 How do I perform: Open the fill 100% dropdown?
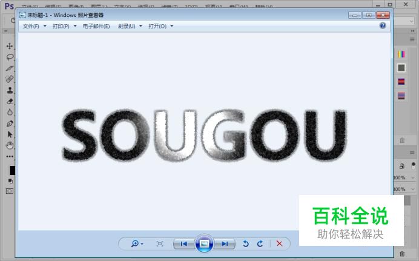(x=412, y=189)
